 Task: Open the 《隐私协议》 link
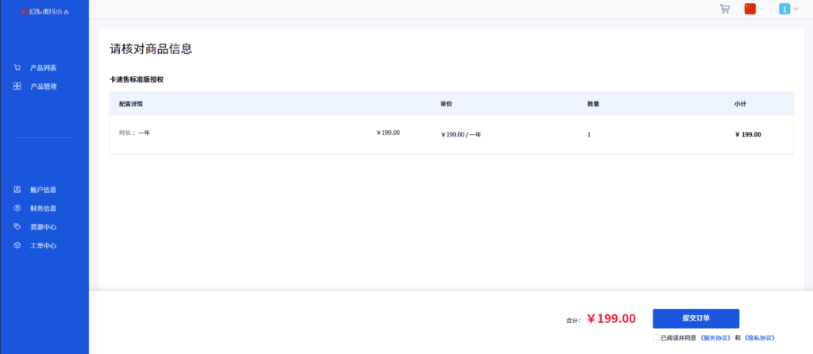click(x=759, y=338)
